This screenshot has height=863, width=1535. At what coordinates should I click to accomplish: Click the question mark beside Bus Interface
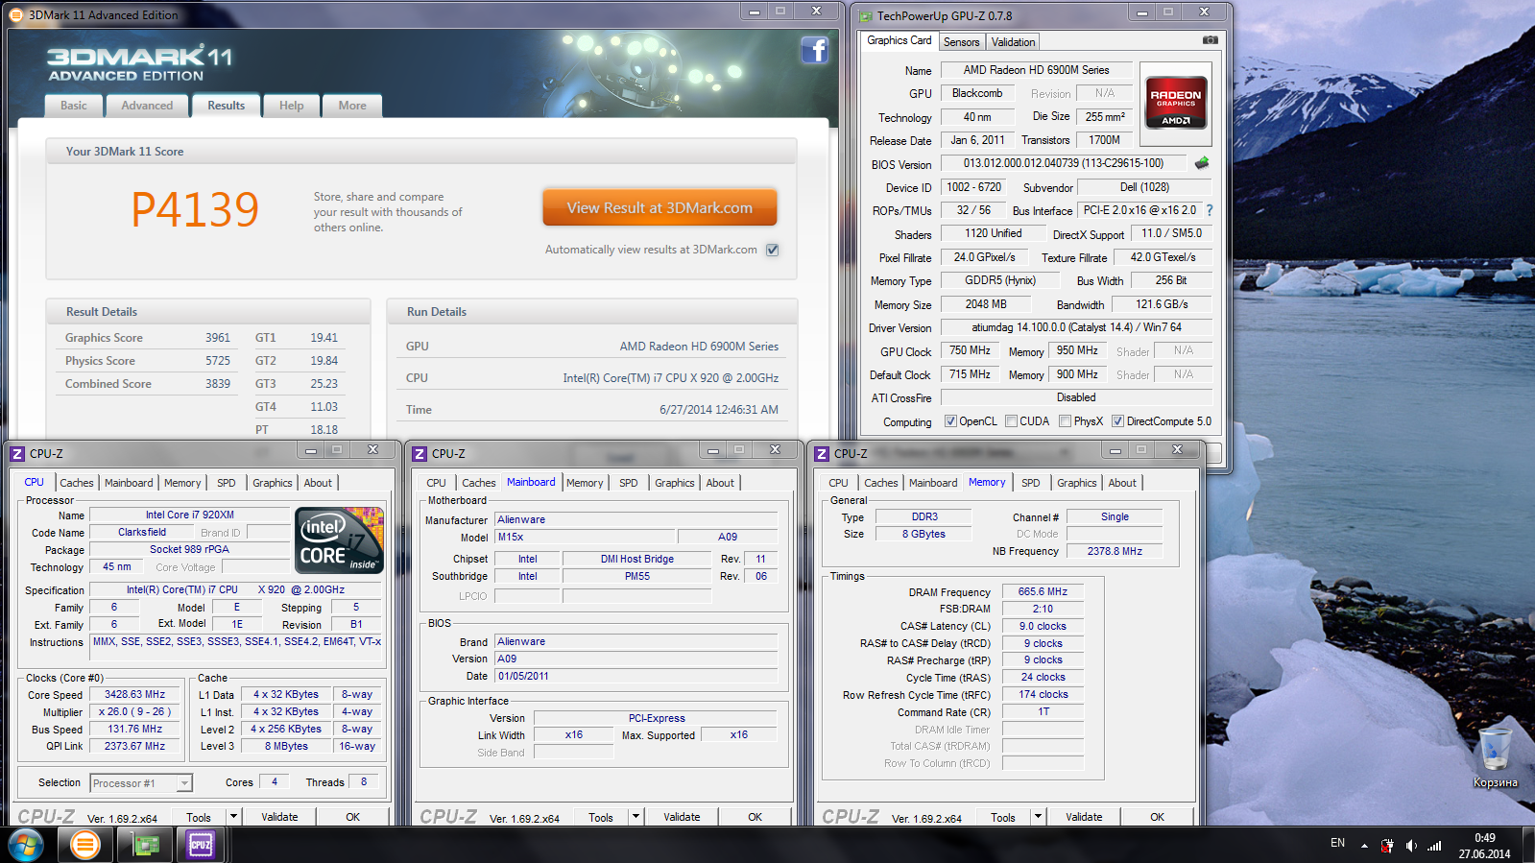pyautogui.click(x=1209, y=210)
